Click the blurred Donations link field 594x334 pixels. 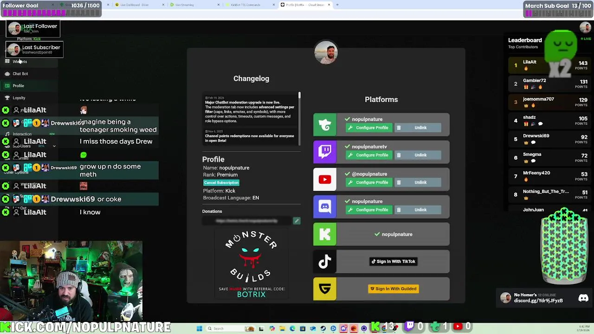click(247, 221)
